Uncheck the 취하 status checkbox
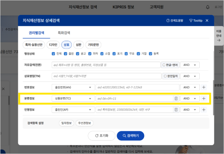 (90, 53)
